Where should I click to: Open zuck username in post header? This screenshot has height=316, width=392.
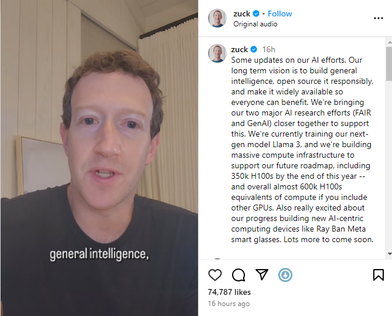tap(242, 13)
